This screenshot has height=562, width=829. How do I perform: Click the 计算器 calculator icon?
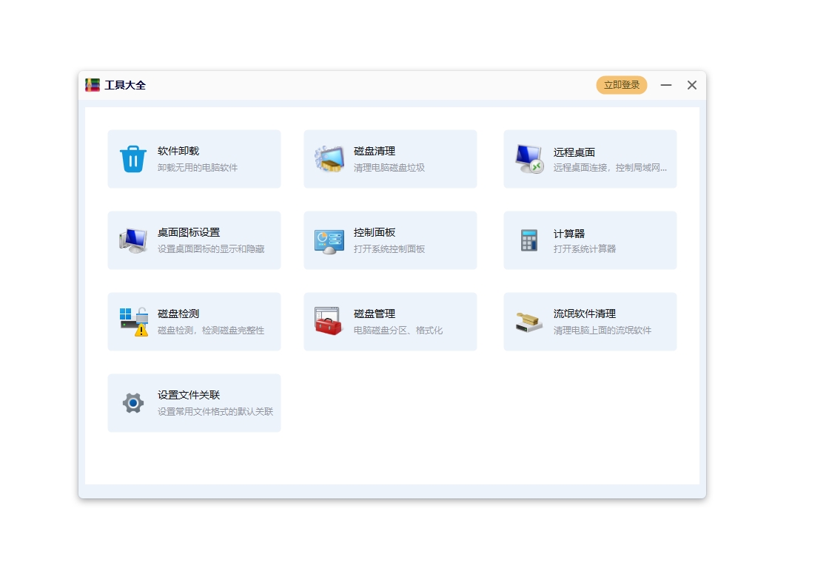coord(529,240)
